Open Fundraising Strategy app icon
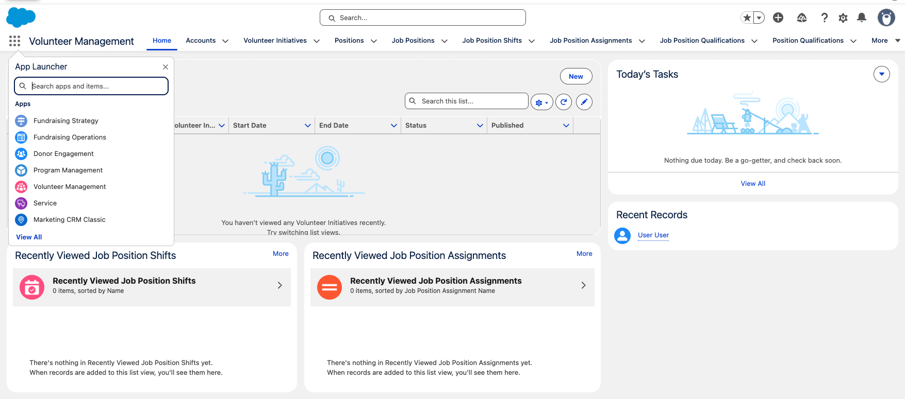This screenshot has width=905, height=399. [x=21, y=121]
